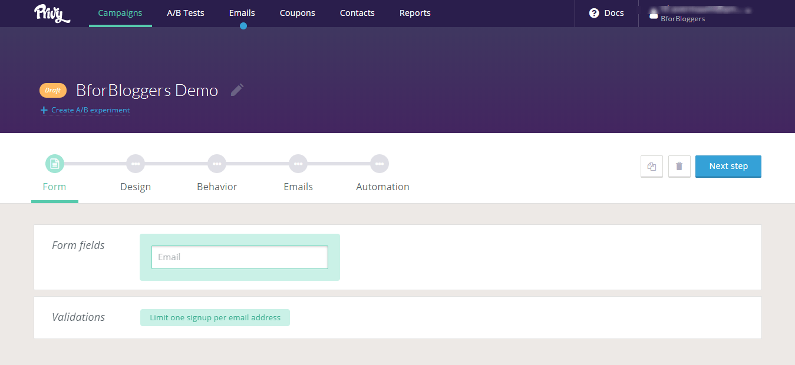795x365 pixels.
Task: Switch to the Design tab label
Action: click(x=136, y=187)
